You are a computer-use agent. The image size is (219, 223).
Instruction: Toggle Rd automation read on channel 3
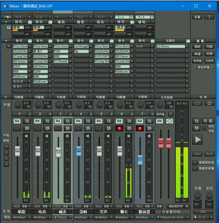pos(58,121)
